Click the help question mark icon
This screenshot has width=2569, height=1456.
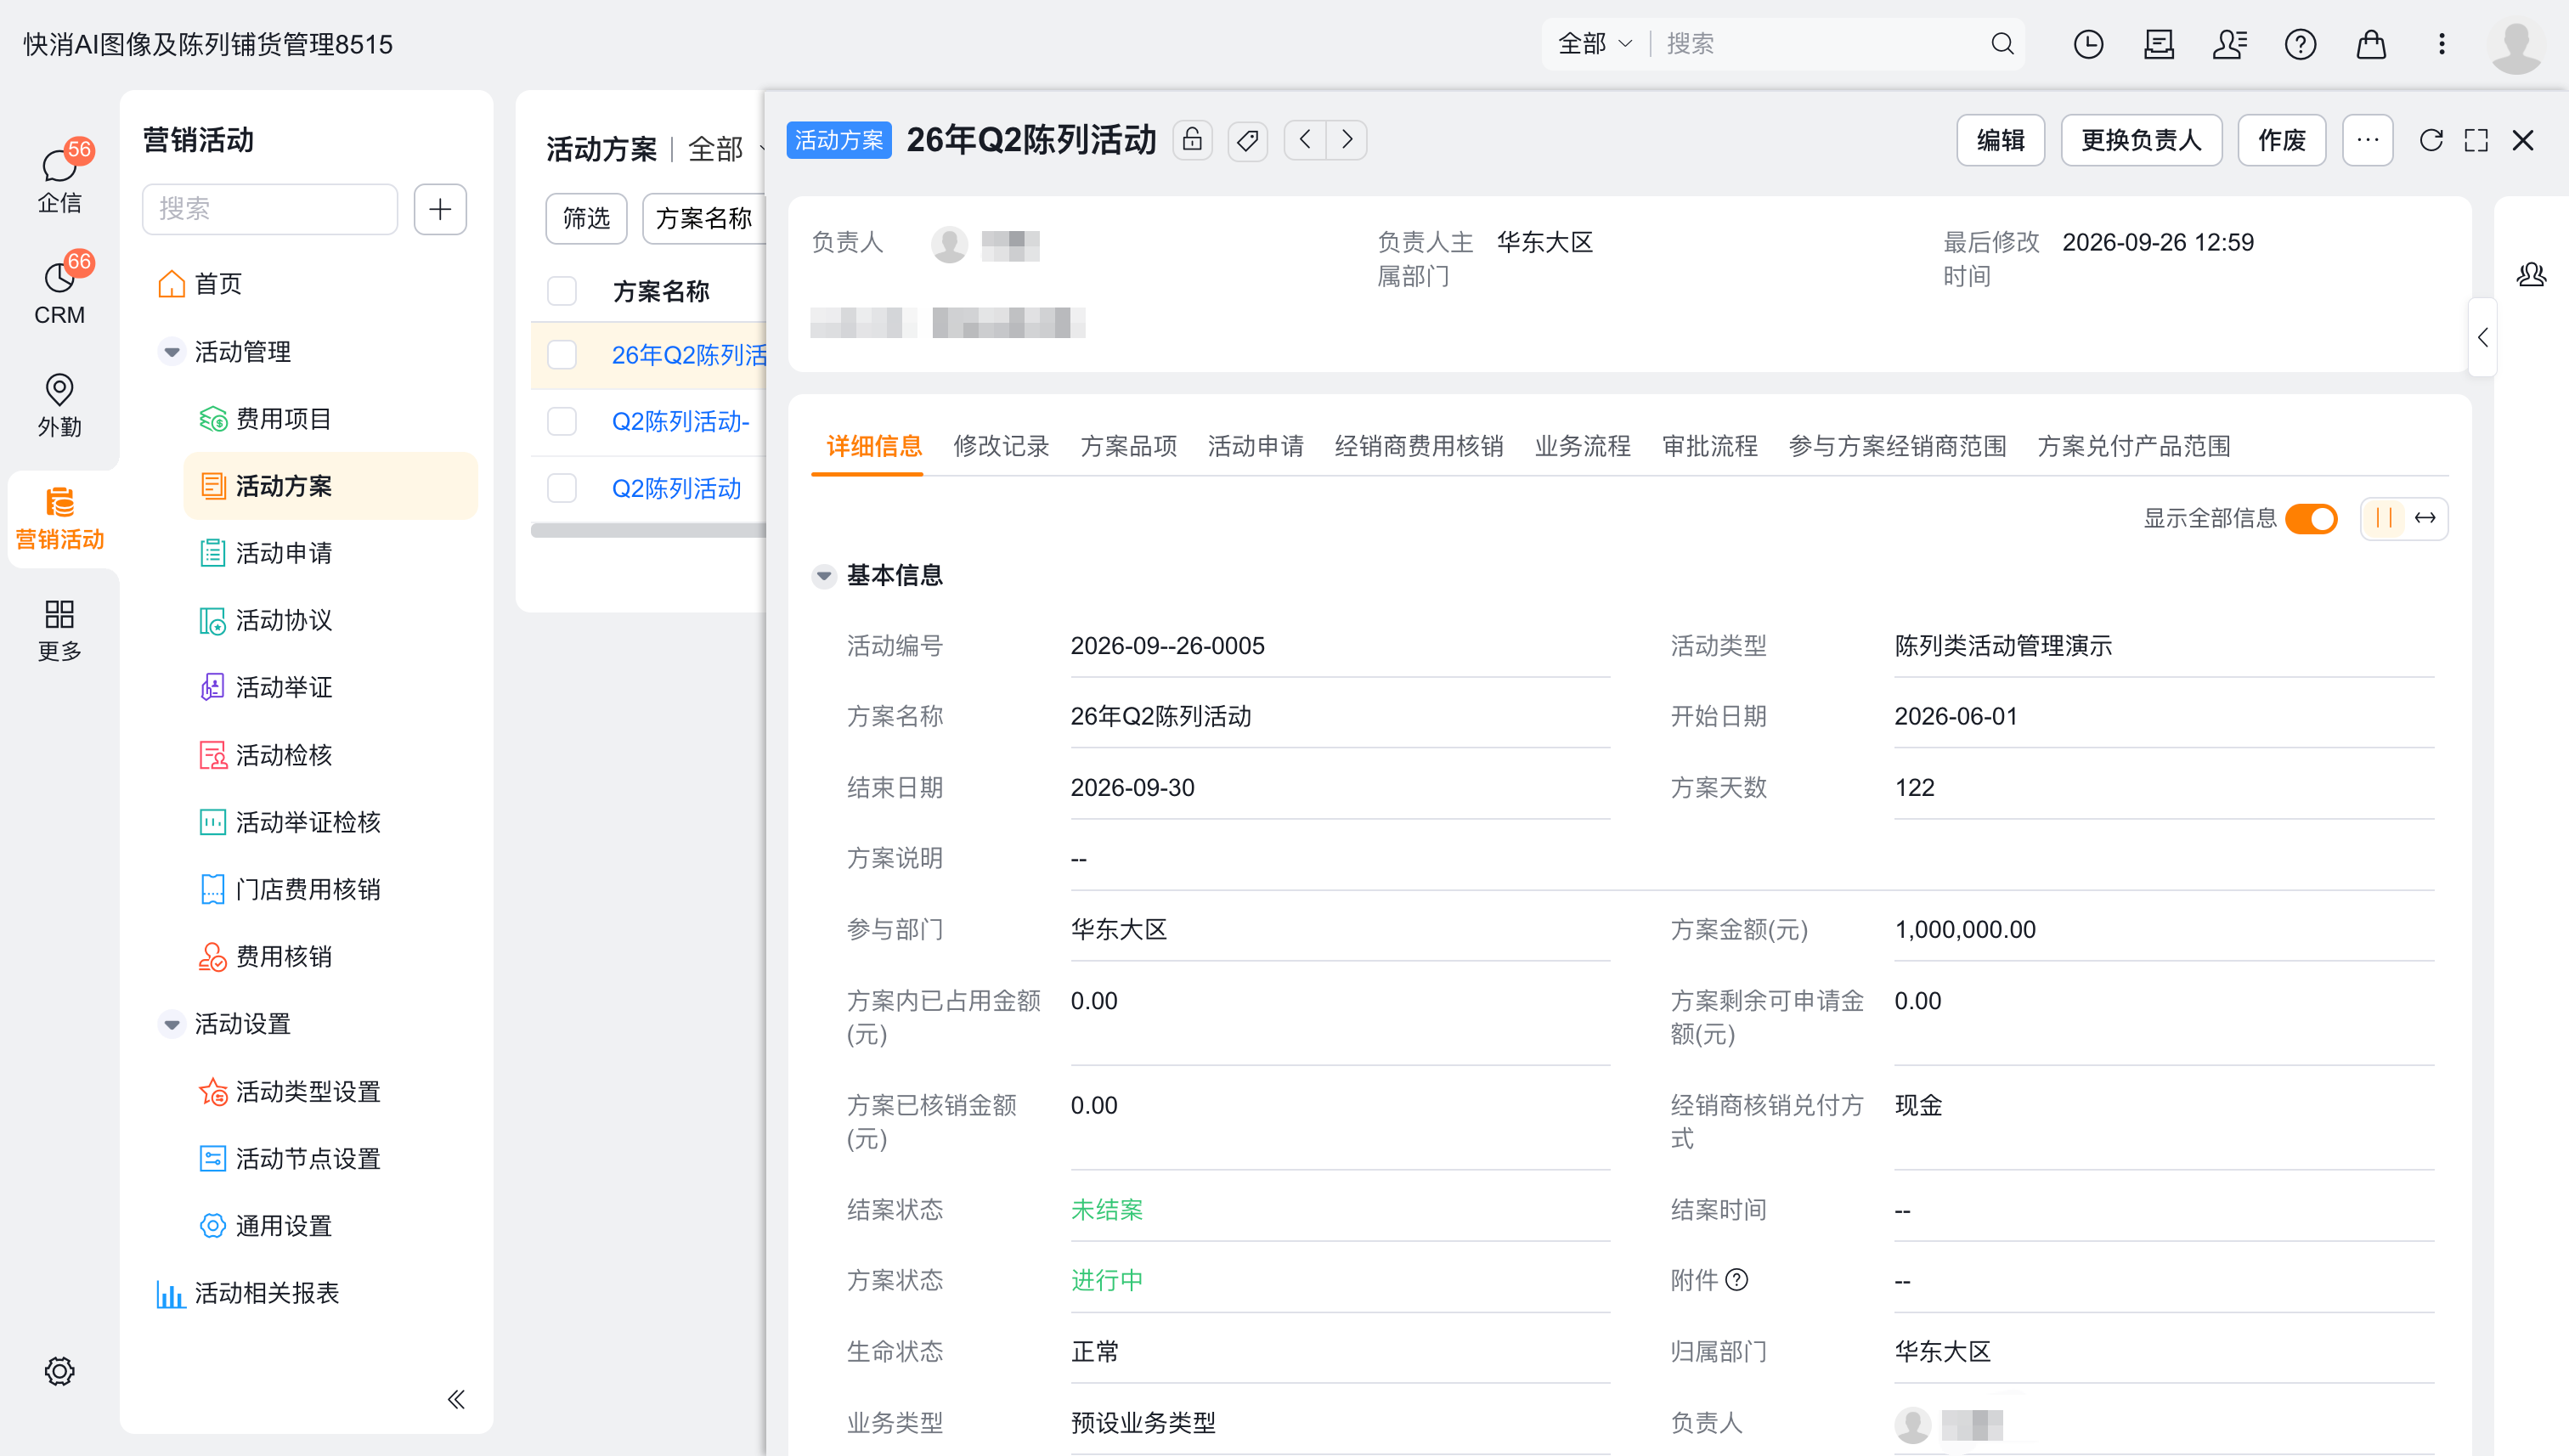pos(2300,44)
